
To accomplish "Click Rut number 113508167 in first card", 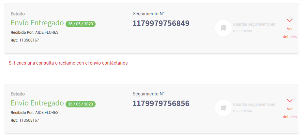I will [x=29, y=40].
